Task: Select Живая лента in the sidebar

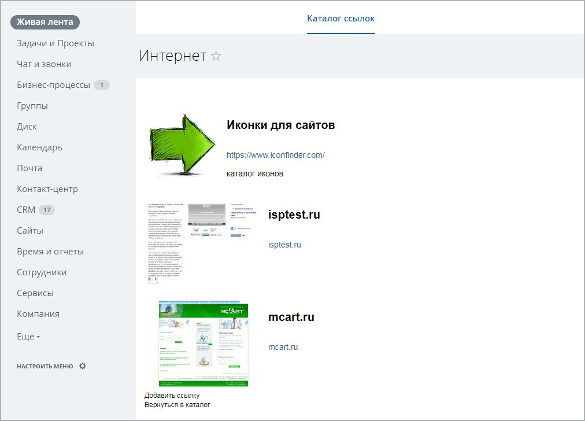Action: point(45,23)
